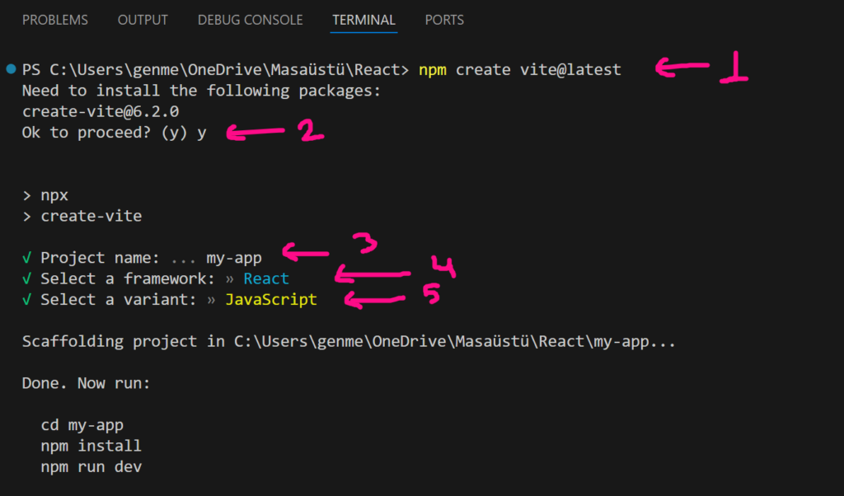844x496 pixels.
Task: Click the blue 'React' framework text
Action: coord(266,279)
